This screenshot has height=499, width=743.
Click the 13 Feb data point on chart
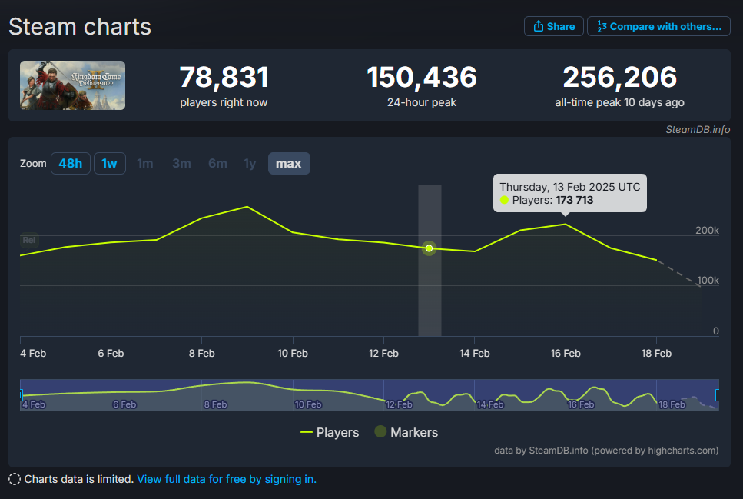coord(429,248)
